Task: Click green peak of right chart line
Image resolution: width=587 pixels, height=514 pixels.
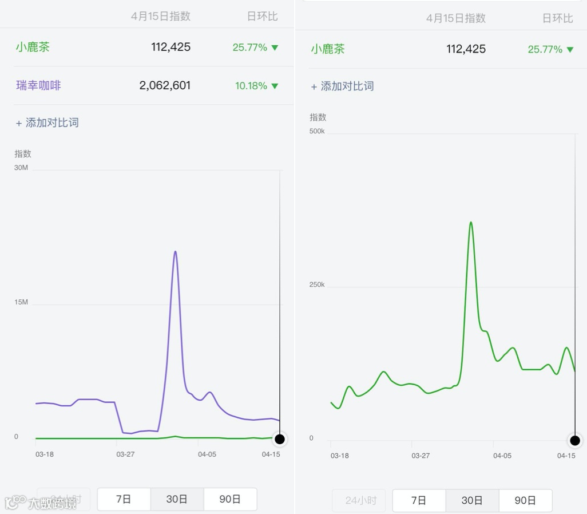Action: pos(471,223)
